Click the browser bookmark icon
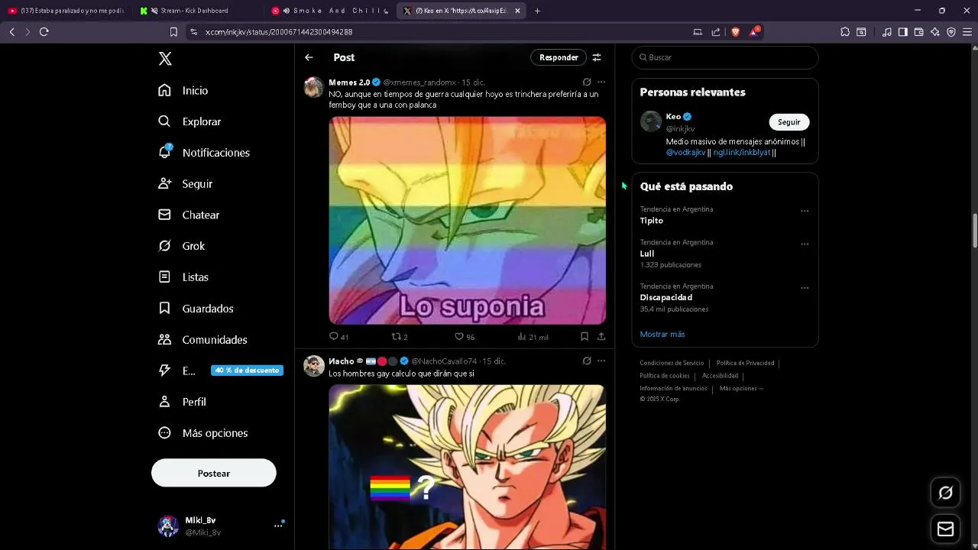 (x=173, y=32)
